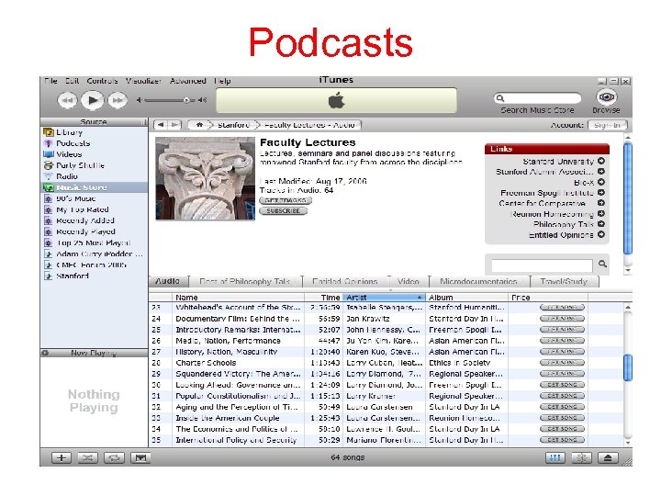
Task: Click the Browse eye icon
Action: click(x=606, y=97)
